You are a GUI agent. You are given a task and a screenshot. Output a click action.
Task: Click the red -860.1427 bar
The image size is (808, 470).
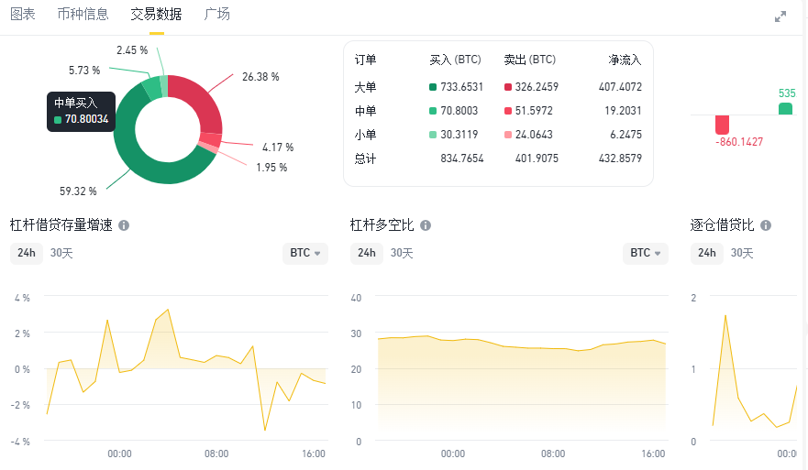722,125
